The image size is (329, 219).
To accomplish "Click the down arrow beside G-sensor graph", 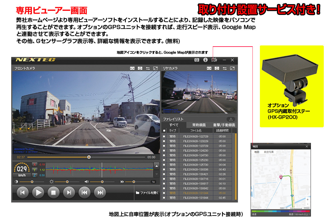I will pos(156,174).
